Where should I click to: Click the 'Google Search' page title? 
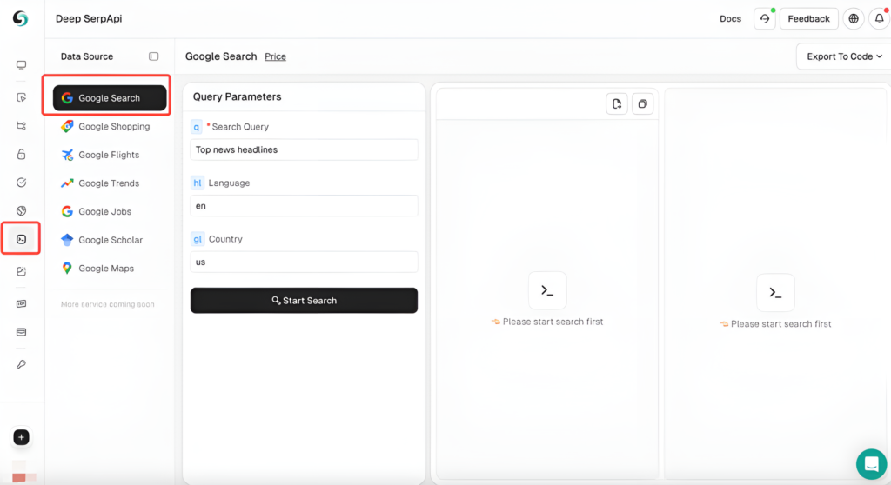221,56
